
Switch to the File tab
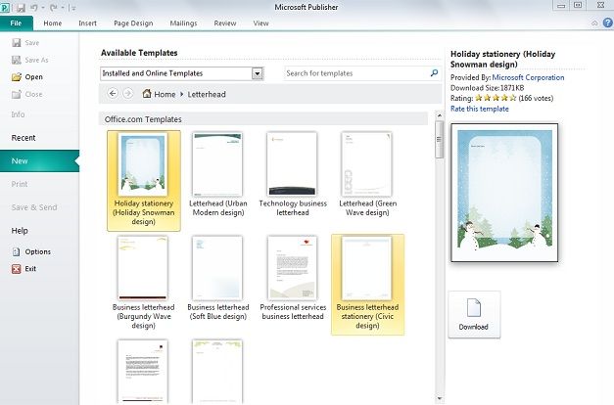(x=16, y=23)
